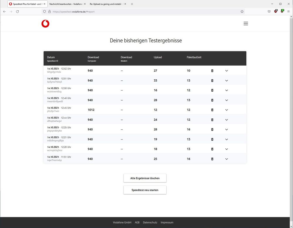Expand details of 11:51 Uhr result
The width and height of the screenshot is (293, 228).
click(226, 159)
